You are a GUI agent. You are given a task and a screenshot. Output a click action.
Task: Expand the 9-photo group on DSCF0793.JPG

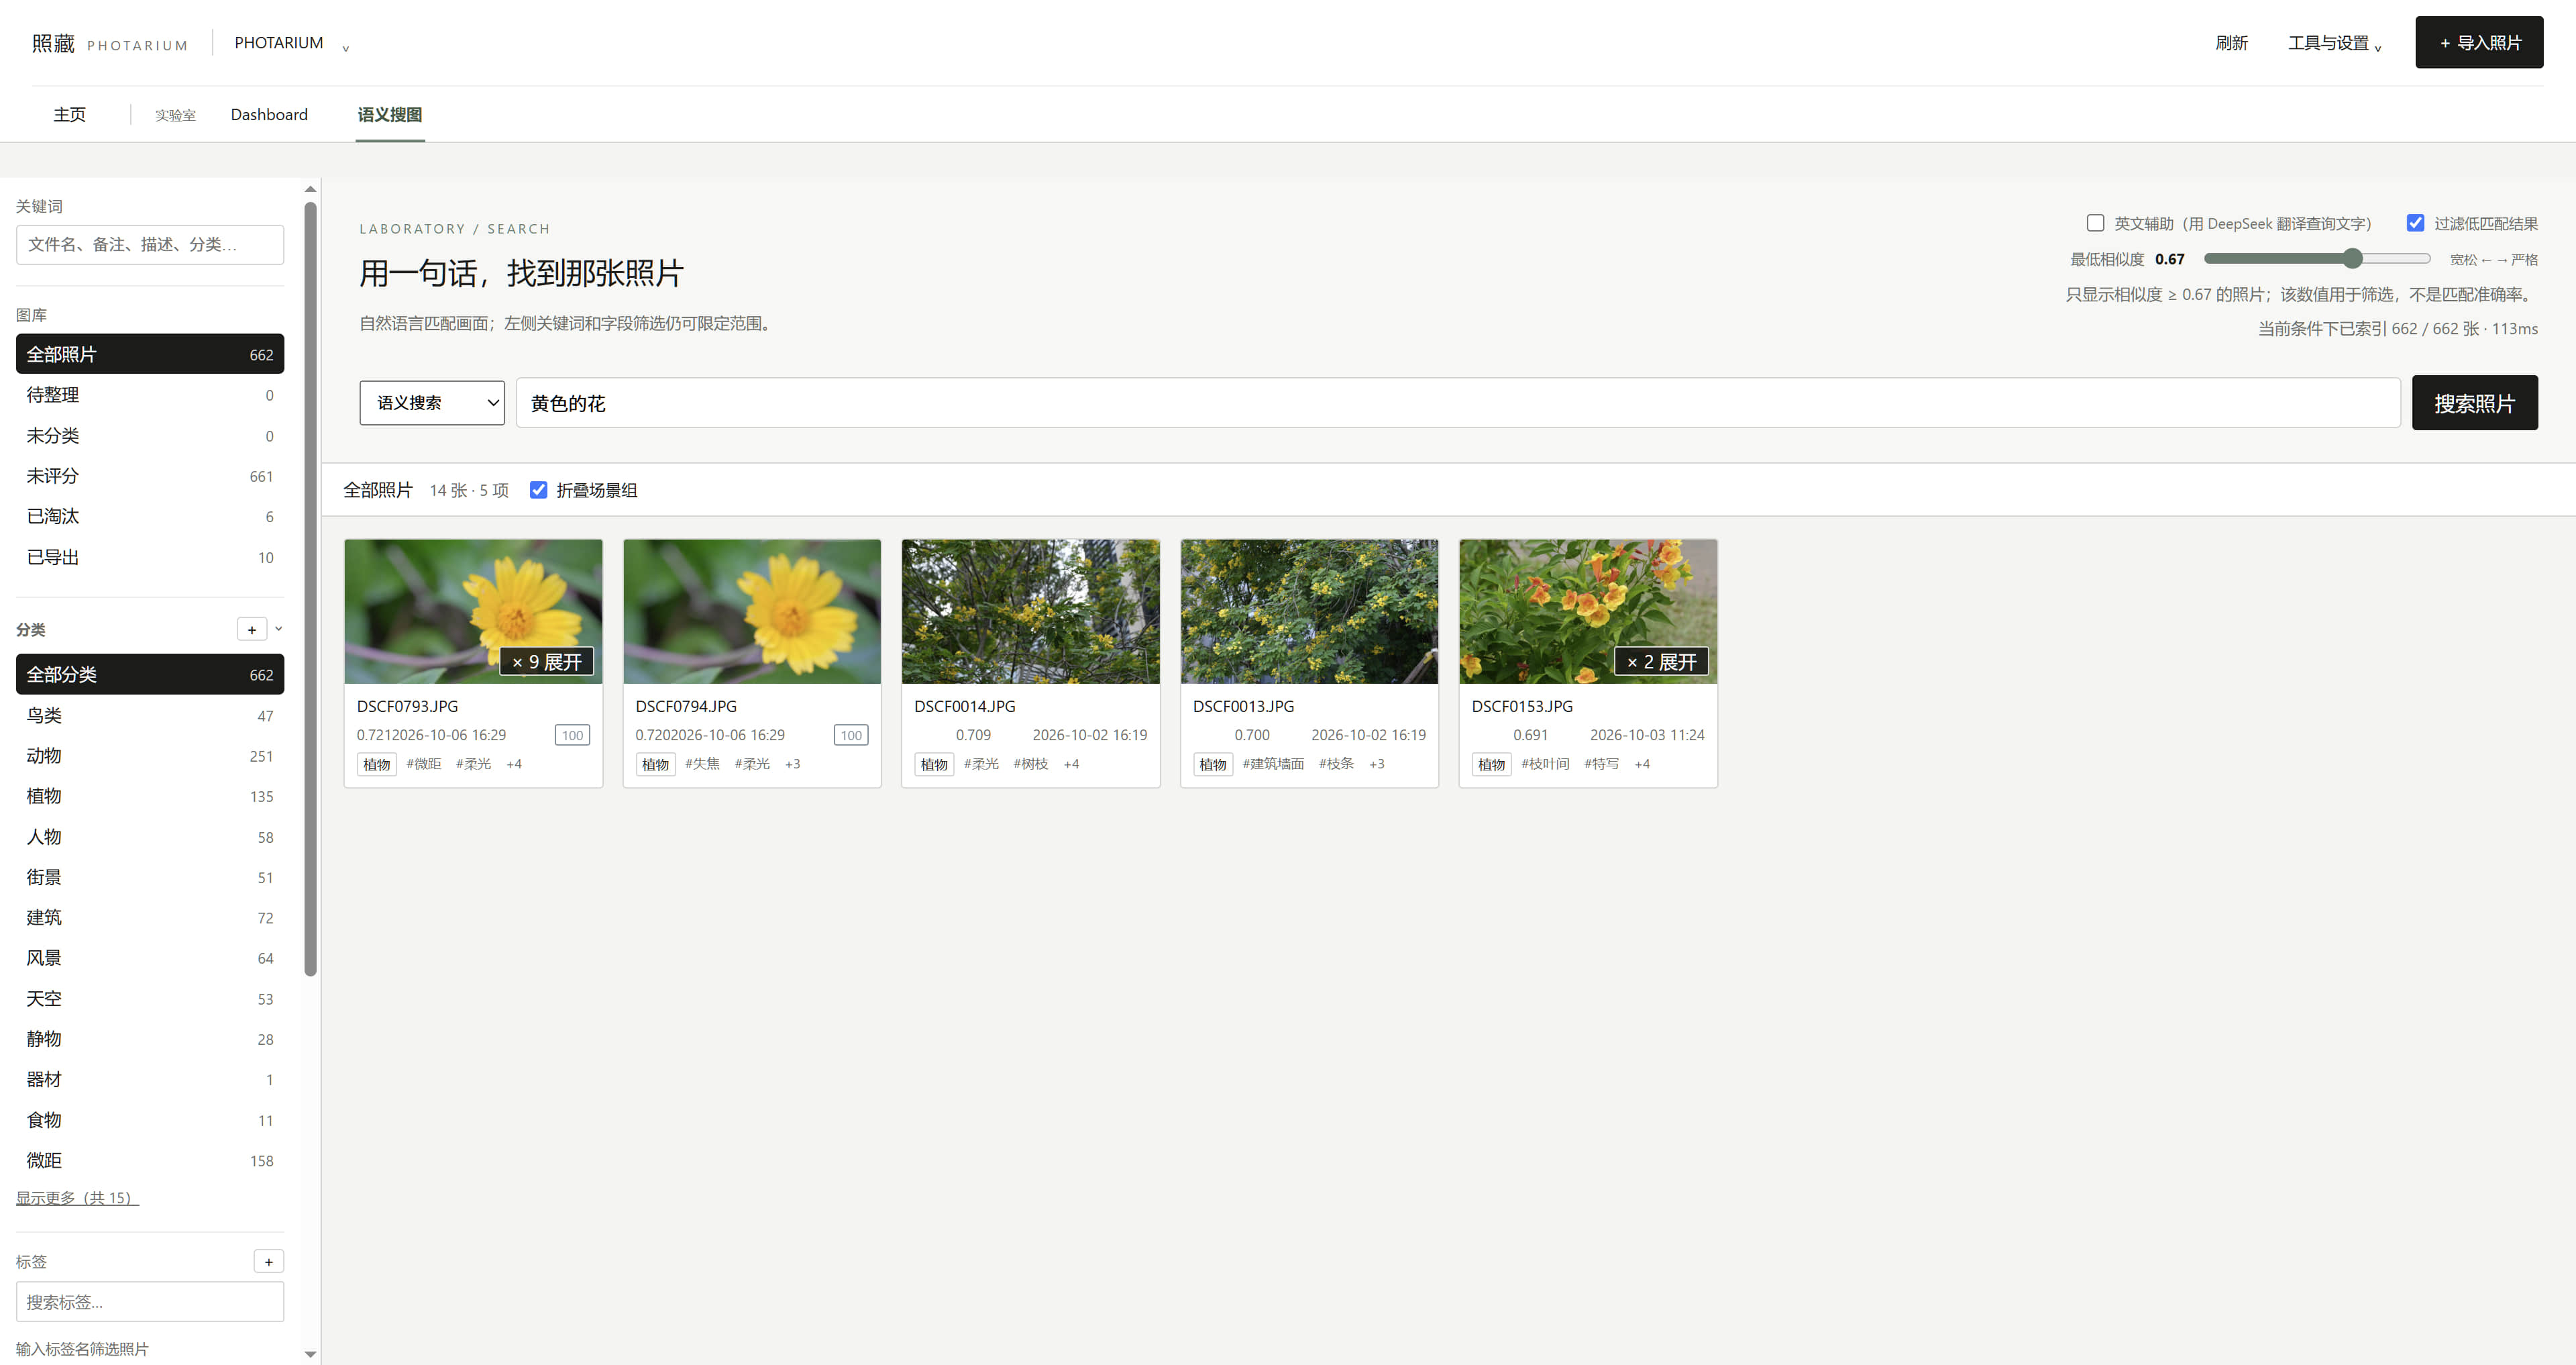(547, 662)
